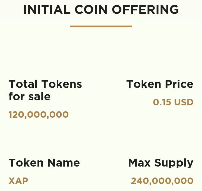202x191 pixels.
Task: Select the Max Supply label
Action: pos(161,163)
